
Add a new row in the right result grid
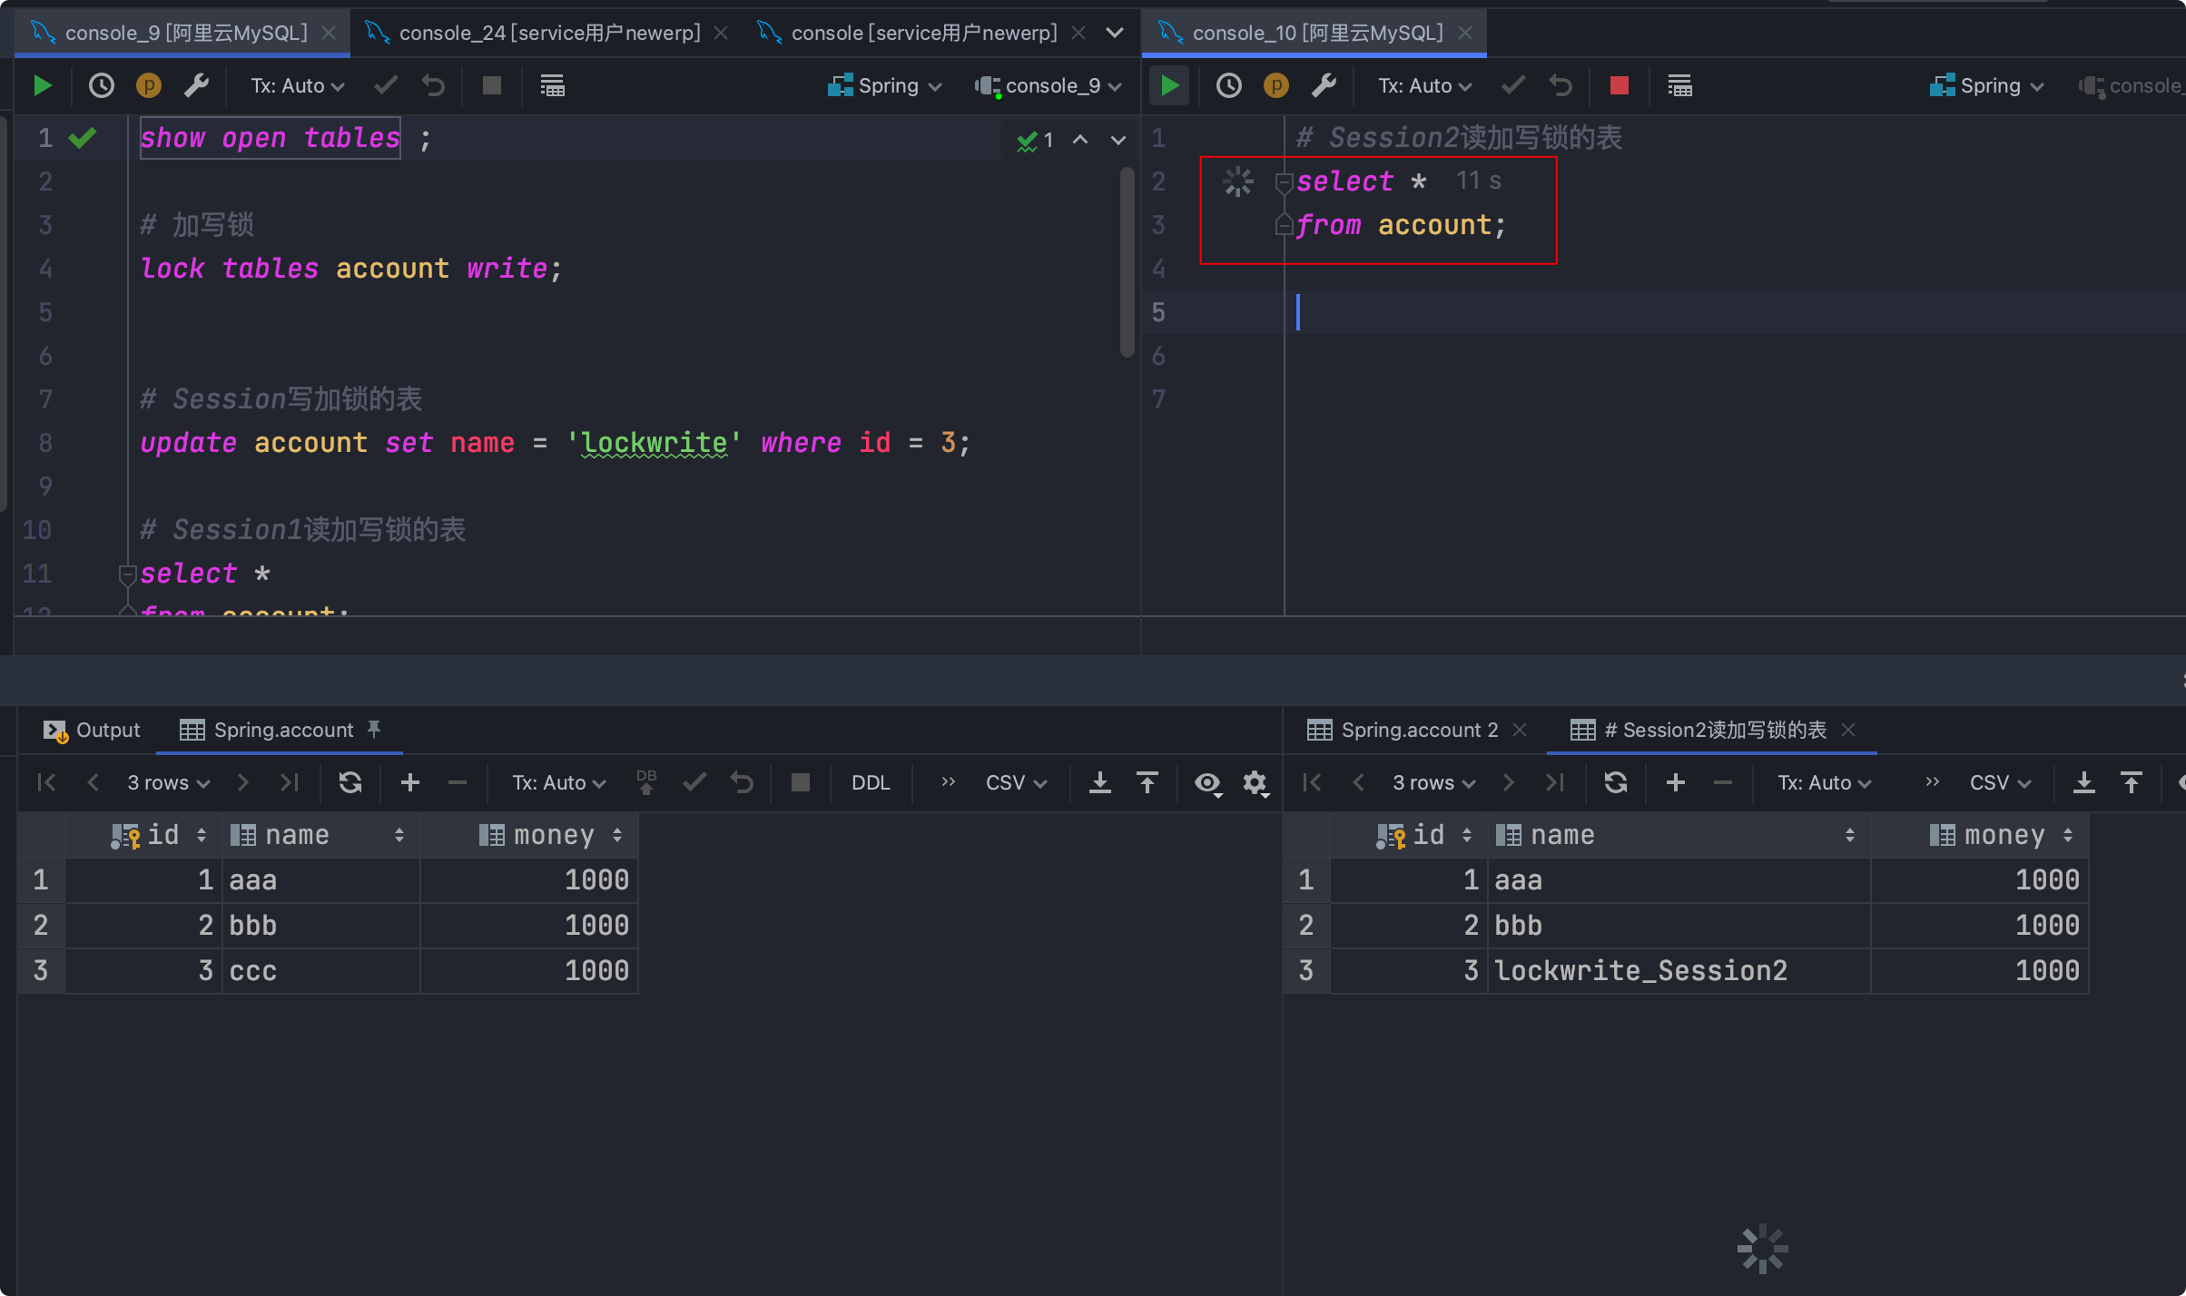pos(1675,782)
